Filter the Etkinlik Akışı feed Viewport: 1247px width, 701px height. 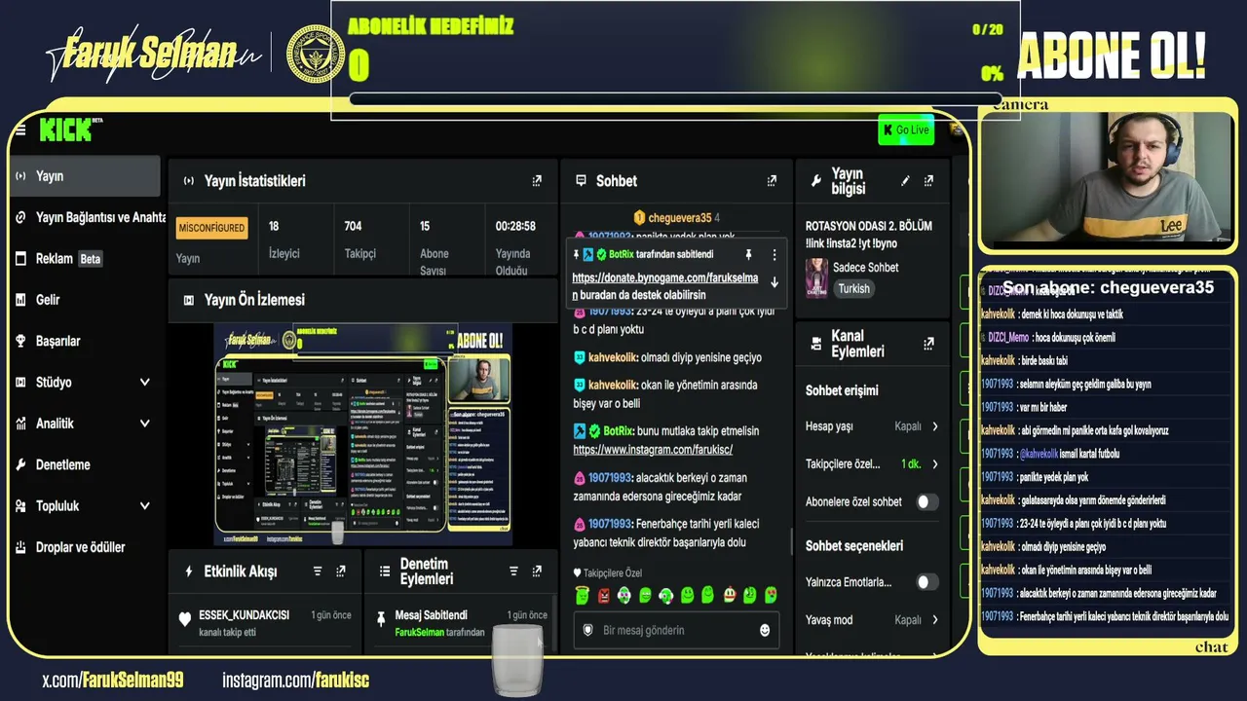tap(318, 572)
